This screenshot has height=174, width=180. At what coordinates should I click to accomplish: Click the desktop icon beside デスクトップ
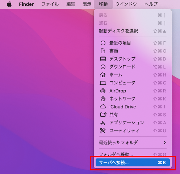103,59
